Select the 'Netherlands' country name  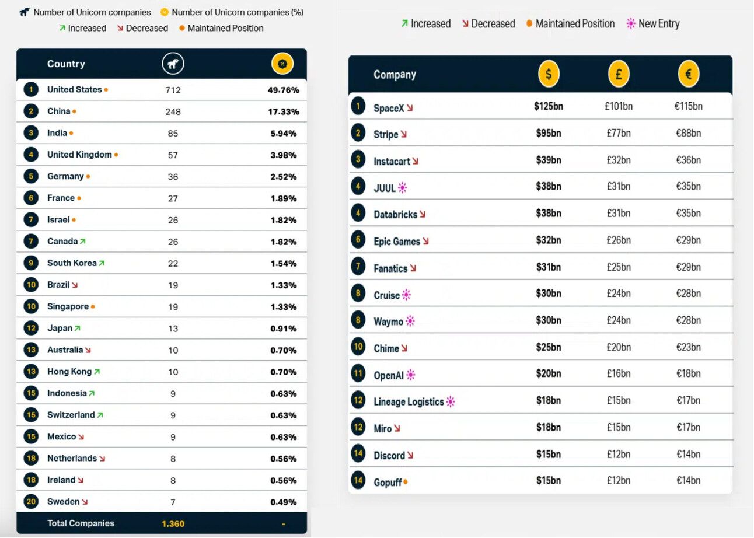click(72, 458)
